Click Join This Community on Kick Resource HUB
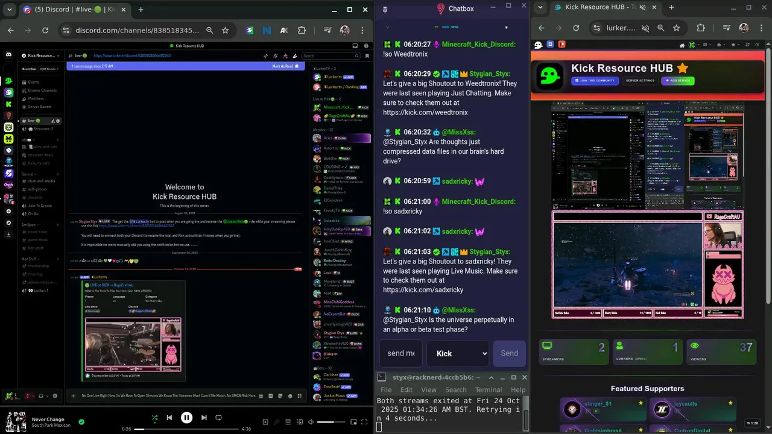 pyautogui.click(x=594, y=80)
